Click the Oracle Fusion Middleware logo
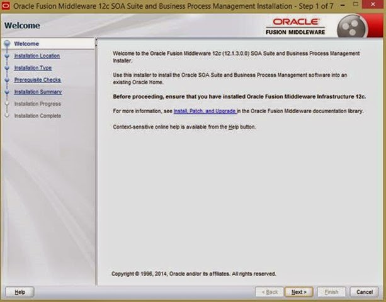Viewport: 386px width, 302px height. point(295,26)
